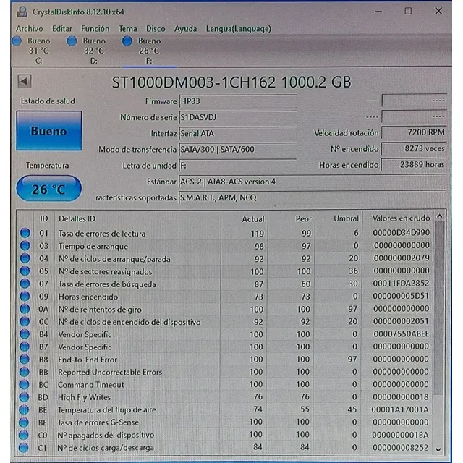Open the Ayuda menu
The image size is (463, 463).
185,29
